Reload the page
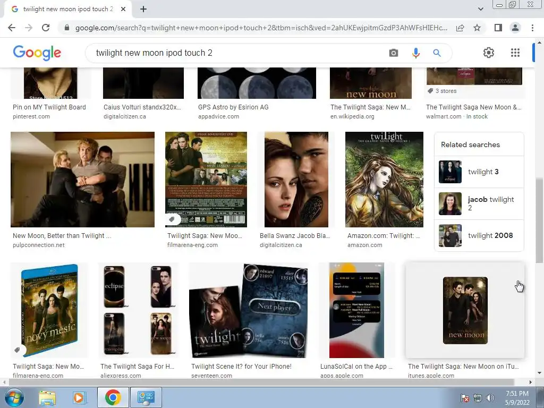Screen dimensions: 544x408 pos(46,28)
